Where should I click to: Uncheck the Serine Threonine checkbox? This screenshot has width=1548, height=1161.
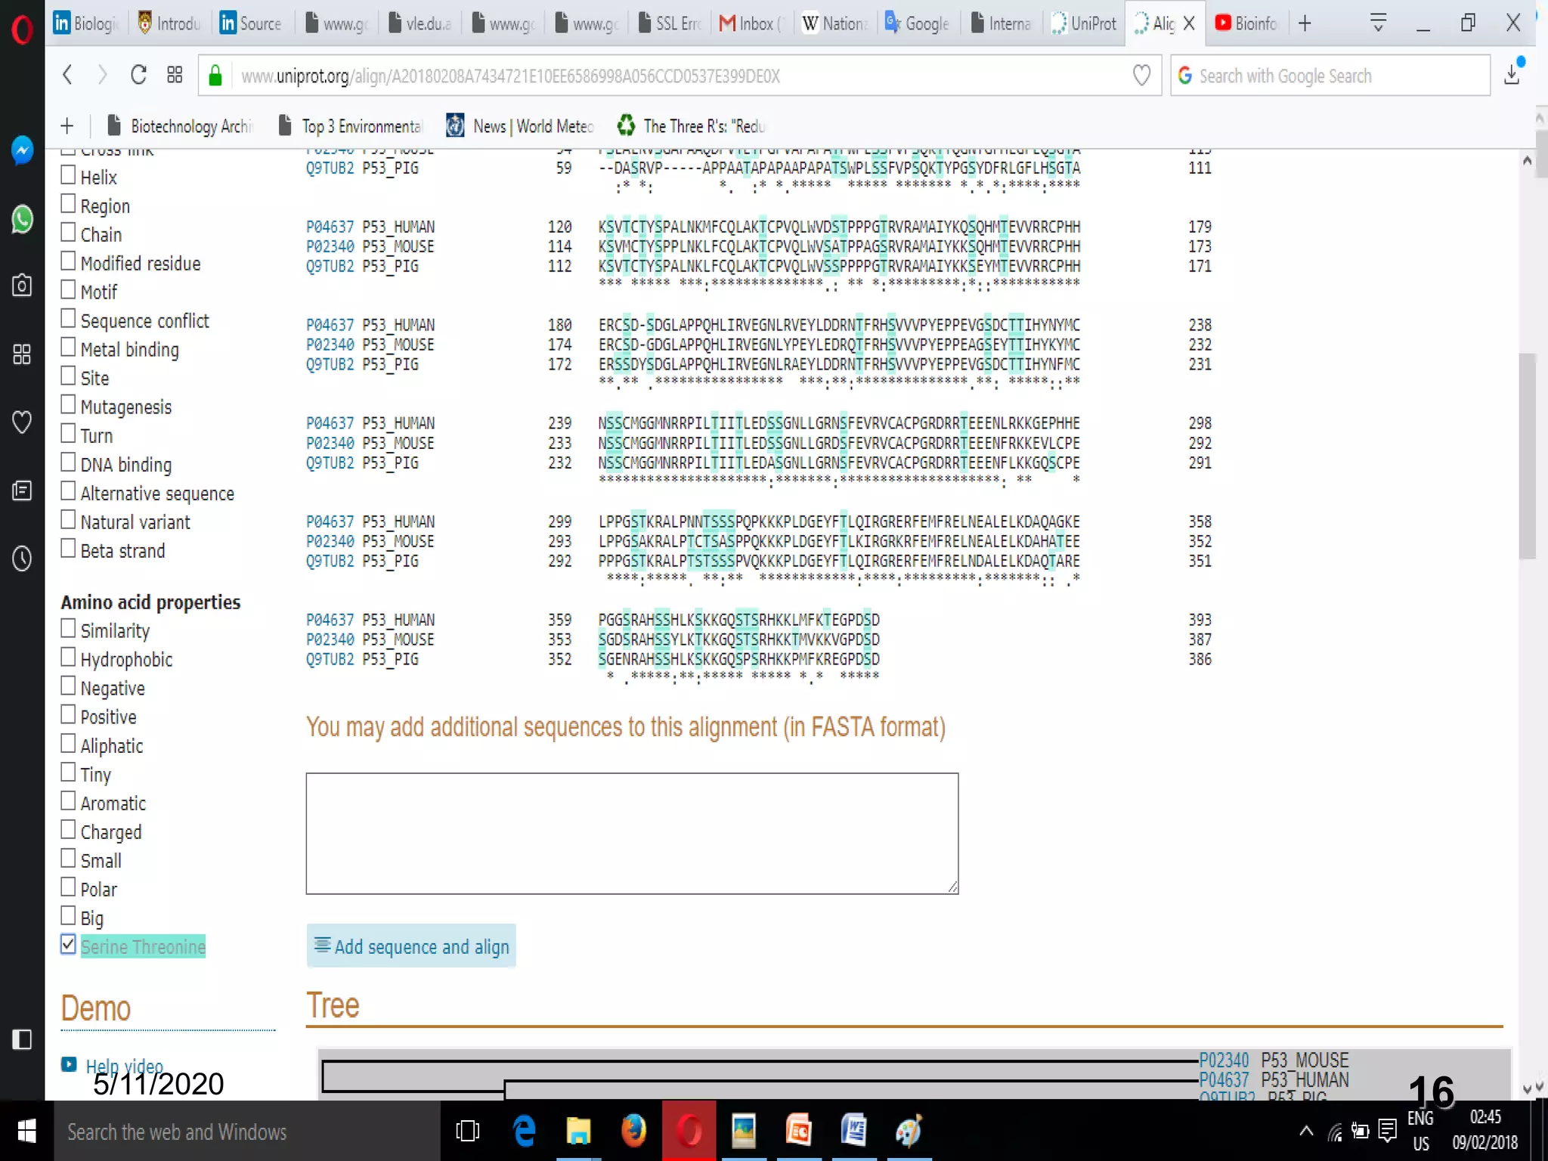(x=68, y=944)
